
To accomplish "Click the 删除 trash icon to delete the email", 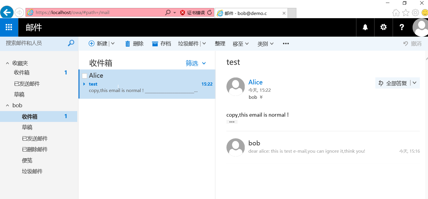I will tap(128, 43).
